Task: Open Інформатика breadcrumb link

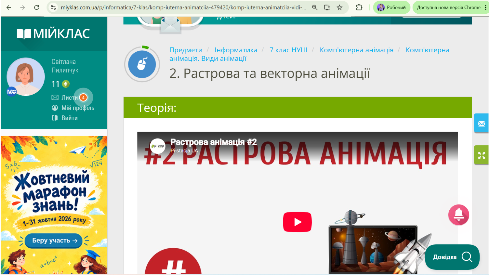Action: click(236, 50)
